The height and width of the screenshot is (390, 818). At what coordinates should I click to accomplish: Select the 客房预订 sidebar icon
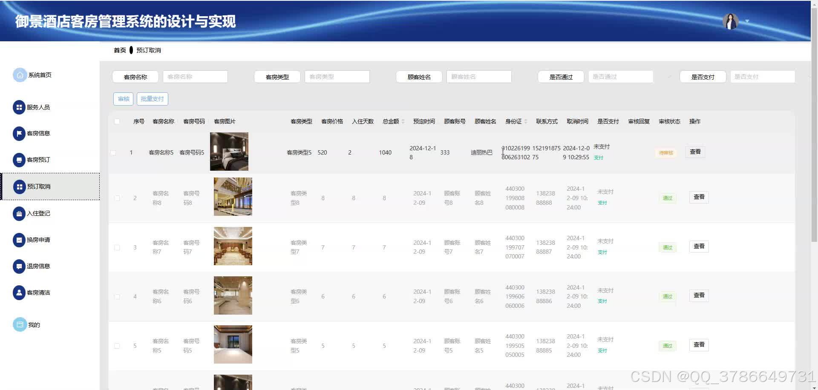tap(19, 160)
